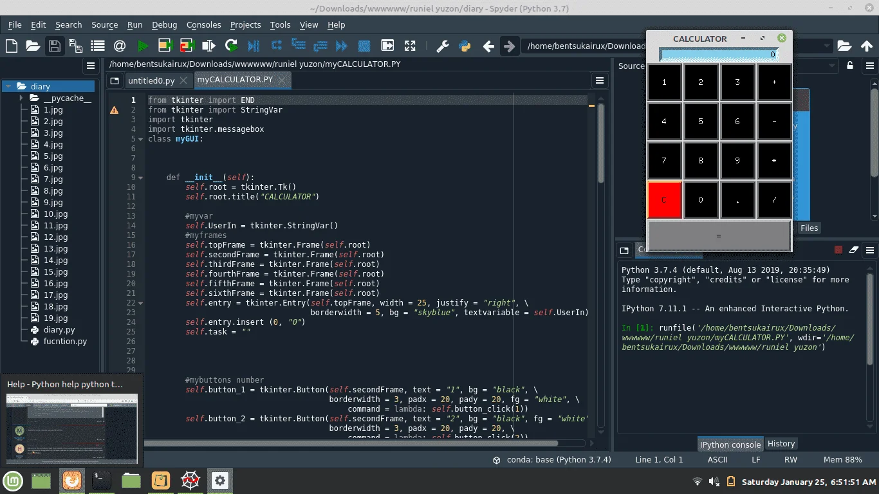This screenshot has width=879, height=494.
Task: Click the debug continue double-arrow icon
Action: click(342, 46)
